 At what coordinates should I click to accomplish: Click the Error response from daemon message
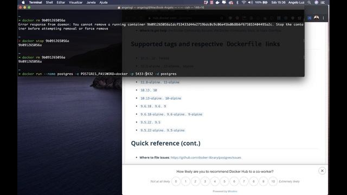click(x=161, y=27)
